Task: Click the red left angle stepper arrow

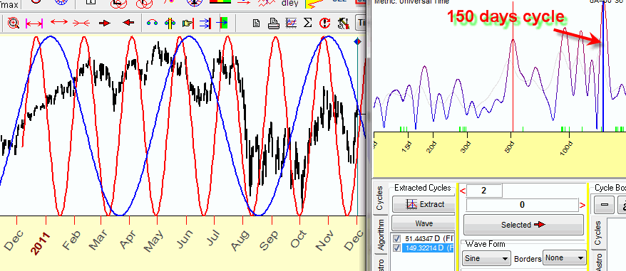Action: (463, 191)
